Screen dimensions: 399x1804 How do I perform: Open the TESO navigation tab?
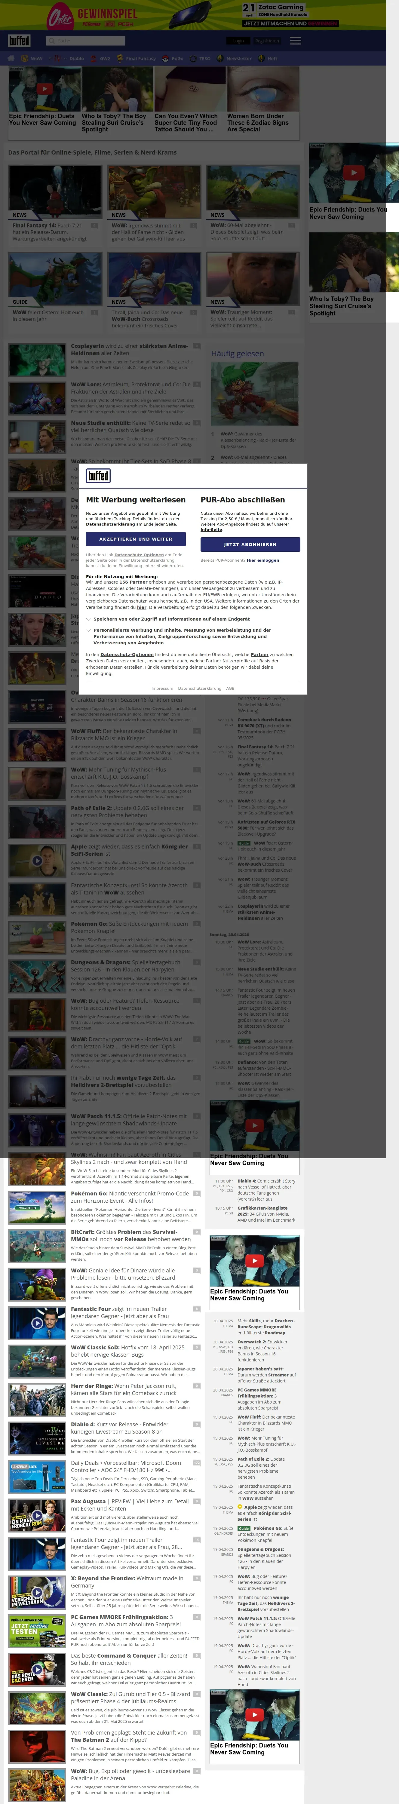coord(200,59)
